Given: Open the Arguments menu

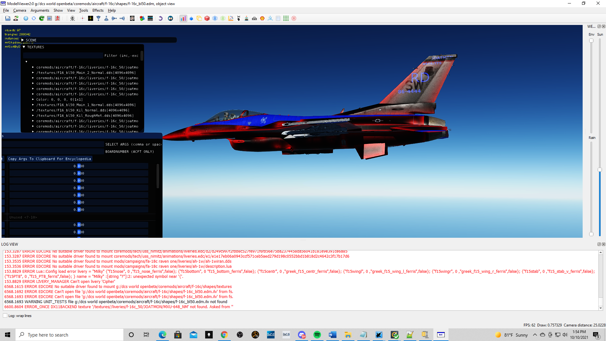Looking at the screenshot, I should point(40,10).
